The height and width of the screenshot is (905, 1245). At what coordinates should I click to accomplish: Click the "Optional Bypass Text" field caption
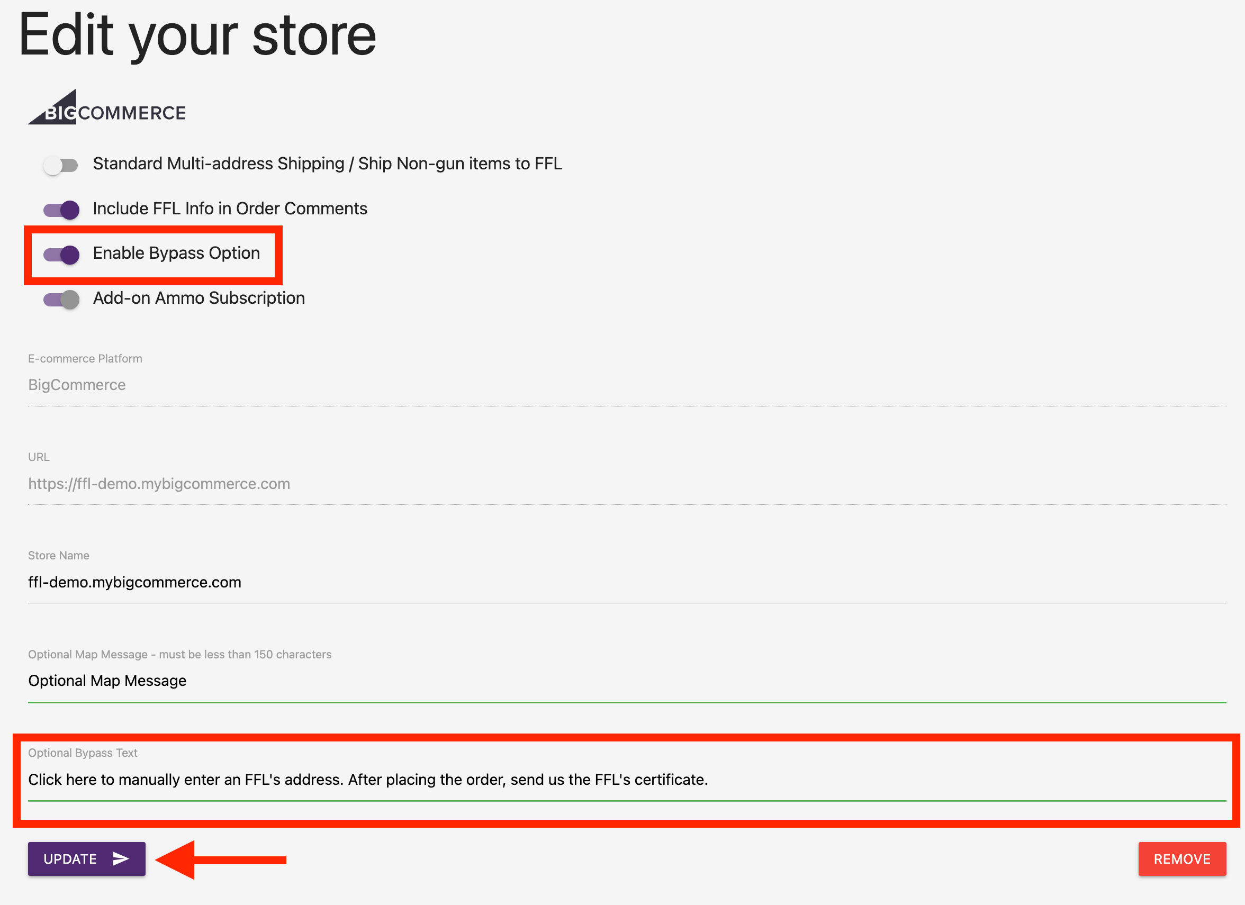pos(83,753)
